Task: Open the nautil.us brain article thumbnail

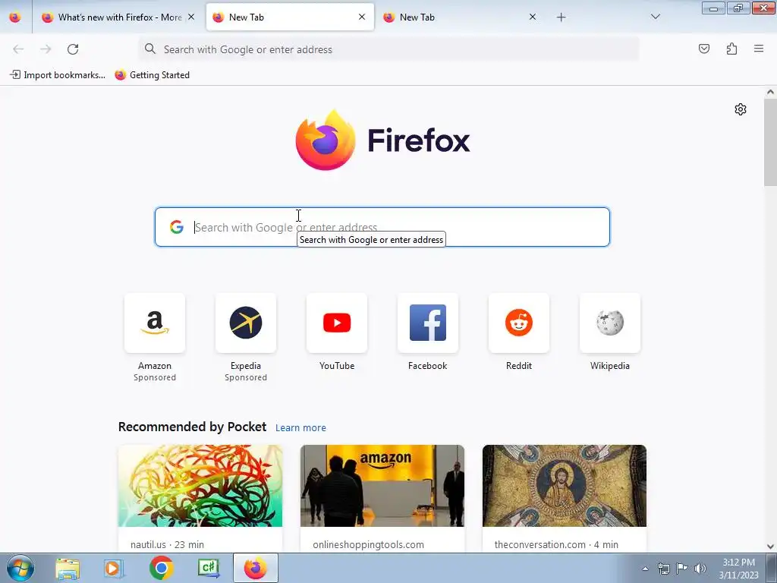Action: pyautogui.click(x=200, y=486)
